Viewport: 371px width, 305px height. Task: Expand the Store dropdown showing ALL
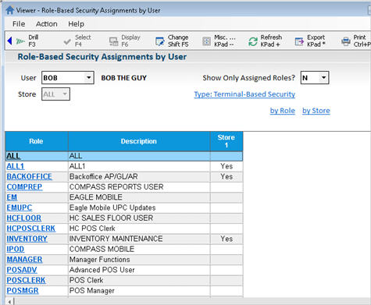point(65,94)
